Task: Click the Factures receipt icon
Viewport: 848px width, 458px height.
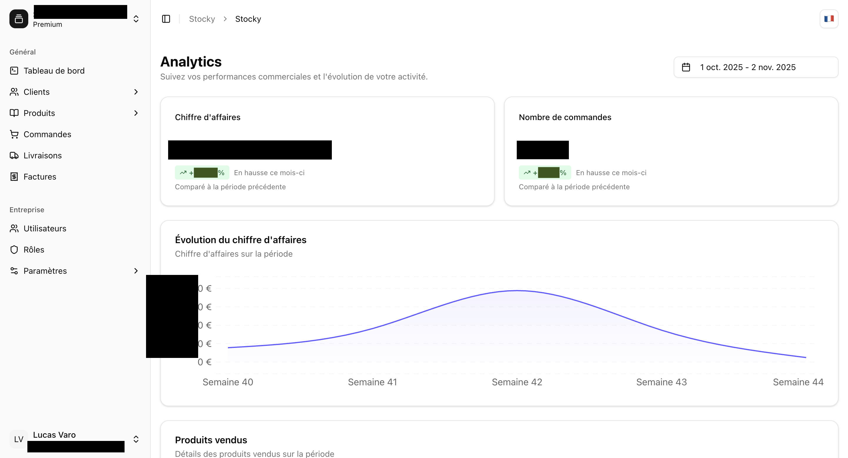Action: click(14, 177)
